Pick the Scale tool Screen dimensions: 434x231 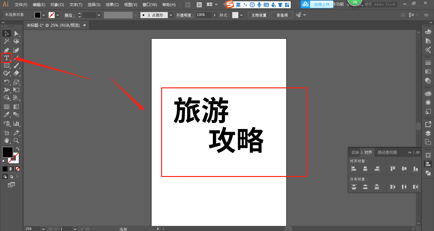click(x=16, y=82)
